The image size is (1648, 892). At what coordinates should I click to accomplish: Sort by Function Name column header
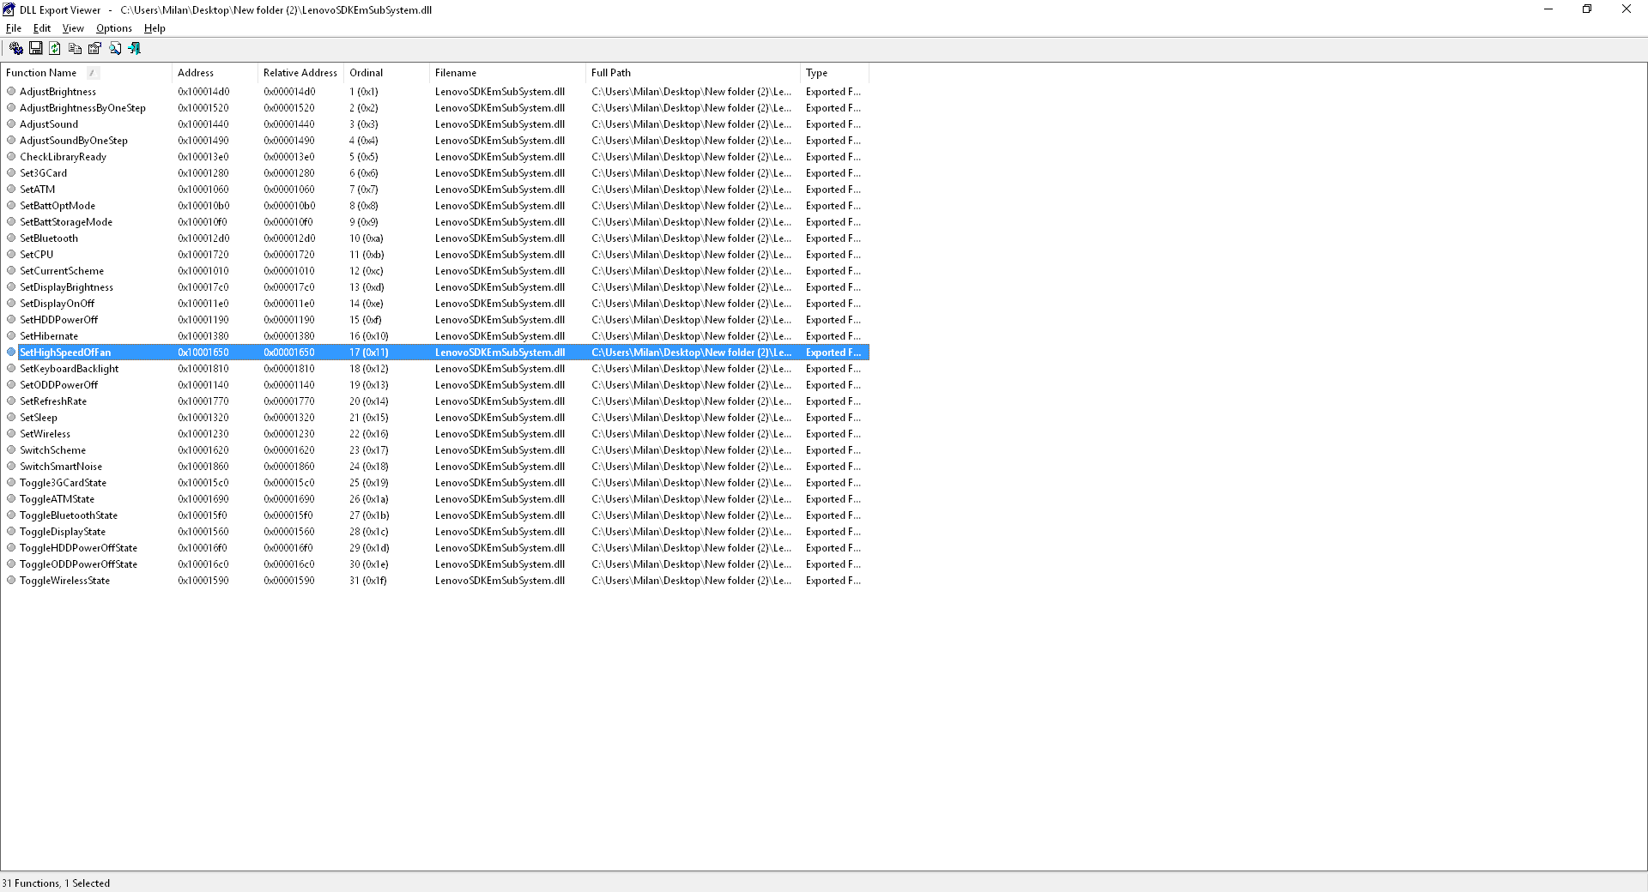pos(86,73)
